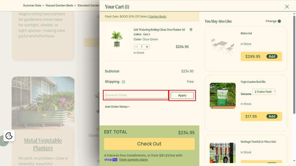Click the Free shipping value
Viewport: 296px width, 166px height.
190,81
